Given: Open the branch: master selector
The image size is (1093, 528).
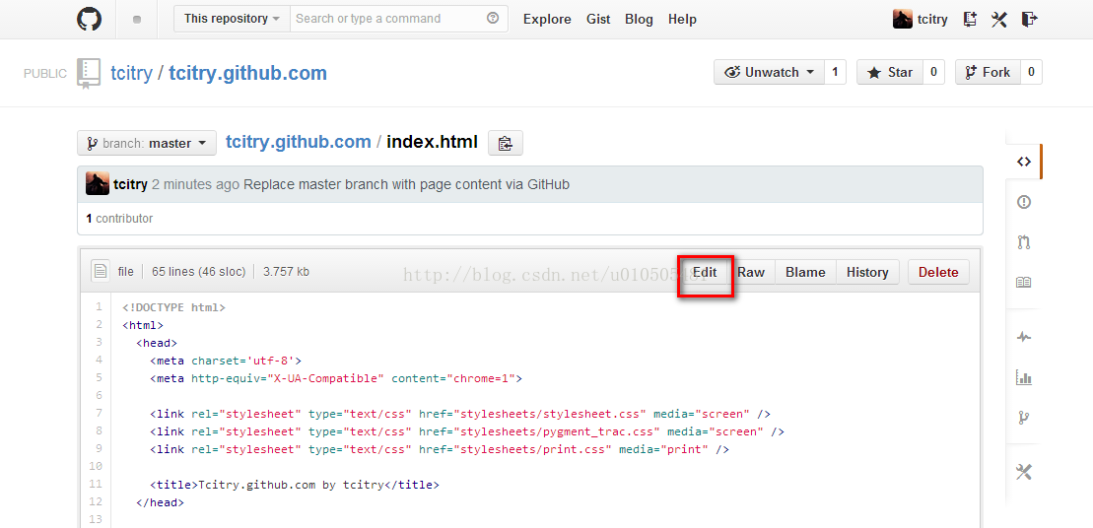Looking at the screenshot, I should 147,143.
